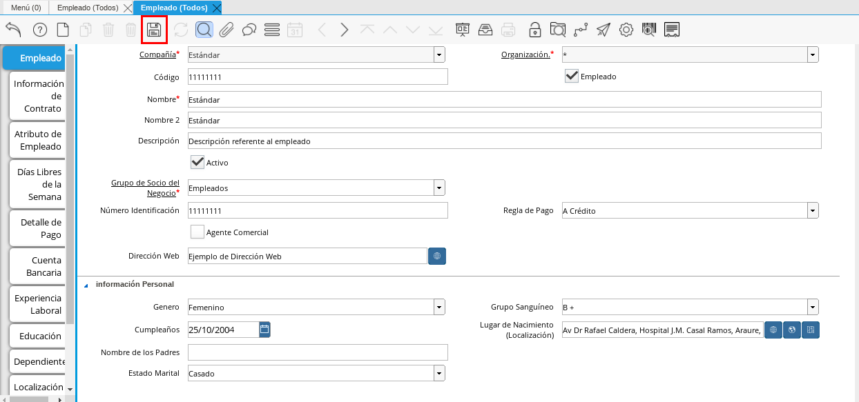The width and height of the screenshot is (859, 402).
Task: Open the Genero dropdown
Action: [x=439, y=307]
